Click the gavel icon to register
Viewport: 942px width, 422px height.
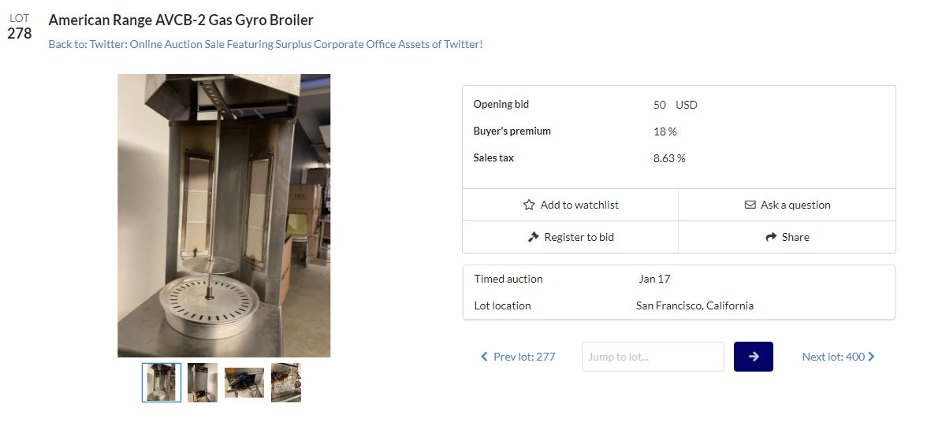(534, 237)
